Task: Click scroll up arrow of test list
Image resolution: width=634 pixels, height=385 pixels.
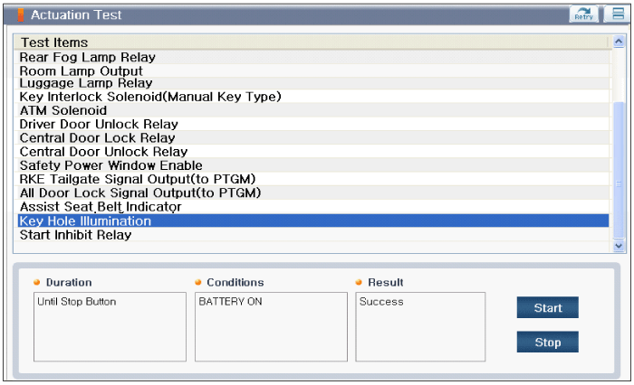Action: [x=619, y=42]
